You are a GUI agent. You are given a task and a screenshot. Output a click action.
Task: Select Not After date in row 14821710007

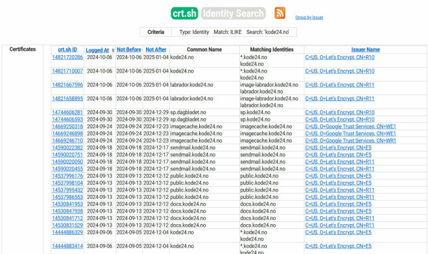(156, 71)
